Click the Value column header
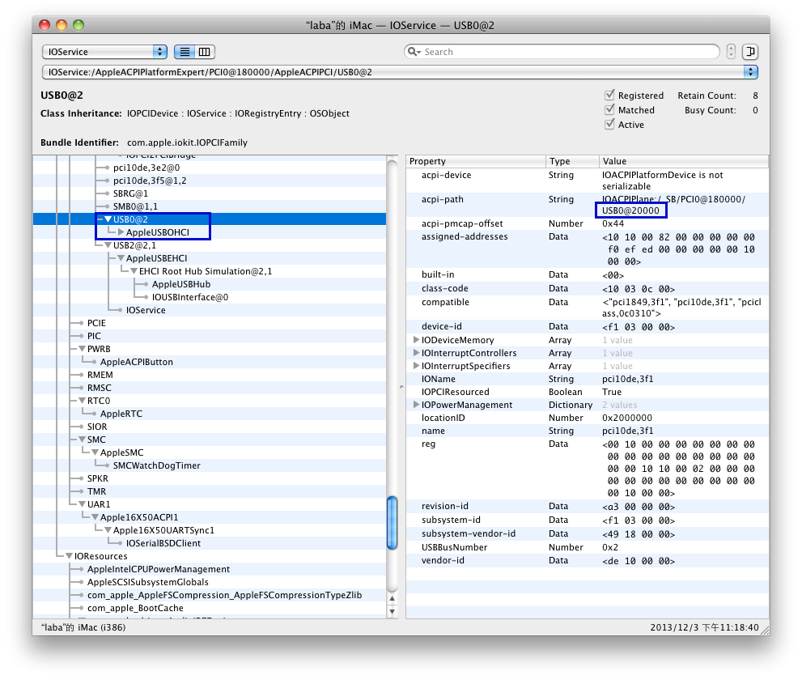This screenshot has height=684, width=802. pyautogui.click(x=684, y=161)
